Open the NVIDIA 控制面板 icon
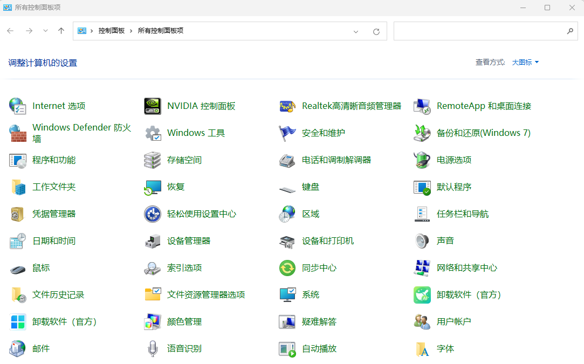584x364 pixels. [x=152, y=106]
